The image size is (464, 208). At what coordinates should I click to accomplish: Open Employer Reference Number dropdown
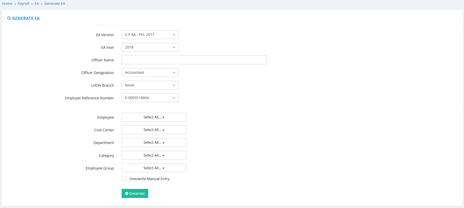pyautogui.click(x=150, y=98)
